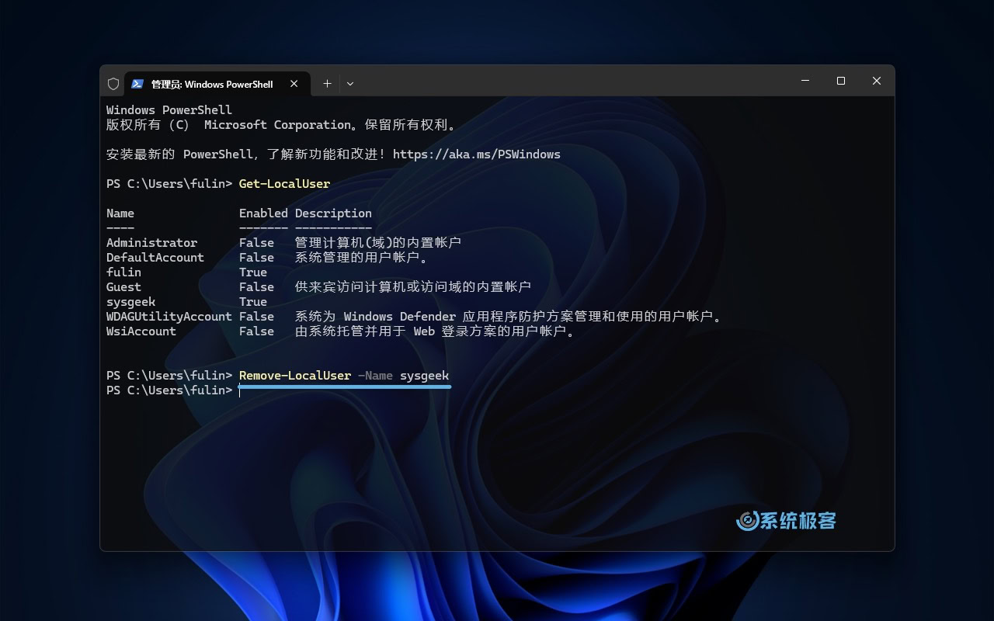Click the 管理计算机(域)的内置帐户 description
This screenshot has height=621, width=994.
[x=378, y=243]
